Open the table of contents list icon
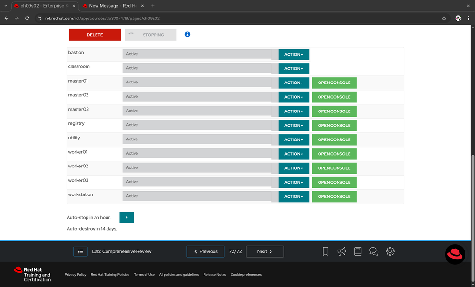 click(x=80, y=251)
